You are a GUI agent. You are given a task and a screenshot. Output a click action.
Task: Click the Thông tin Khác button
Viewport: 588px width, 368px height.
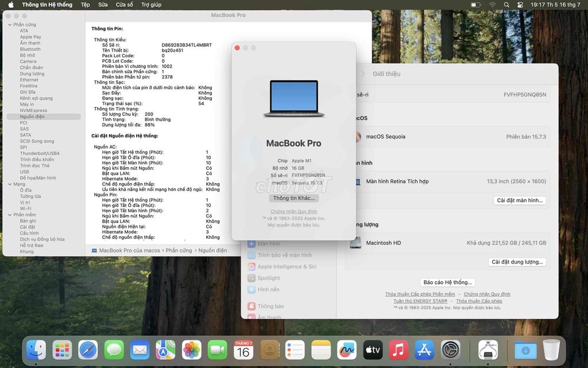click(x=293, y=198)
